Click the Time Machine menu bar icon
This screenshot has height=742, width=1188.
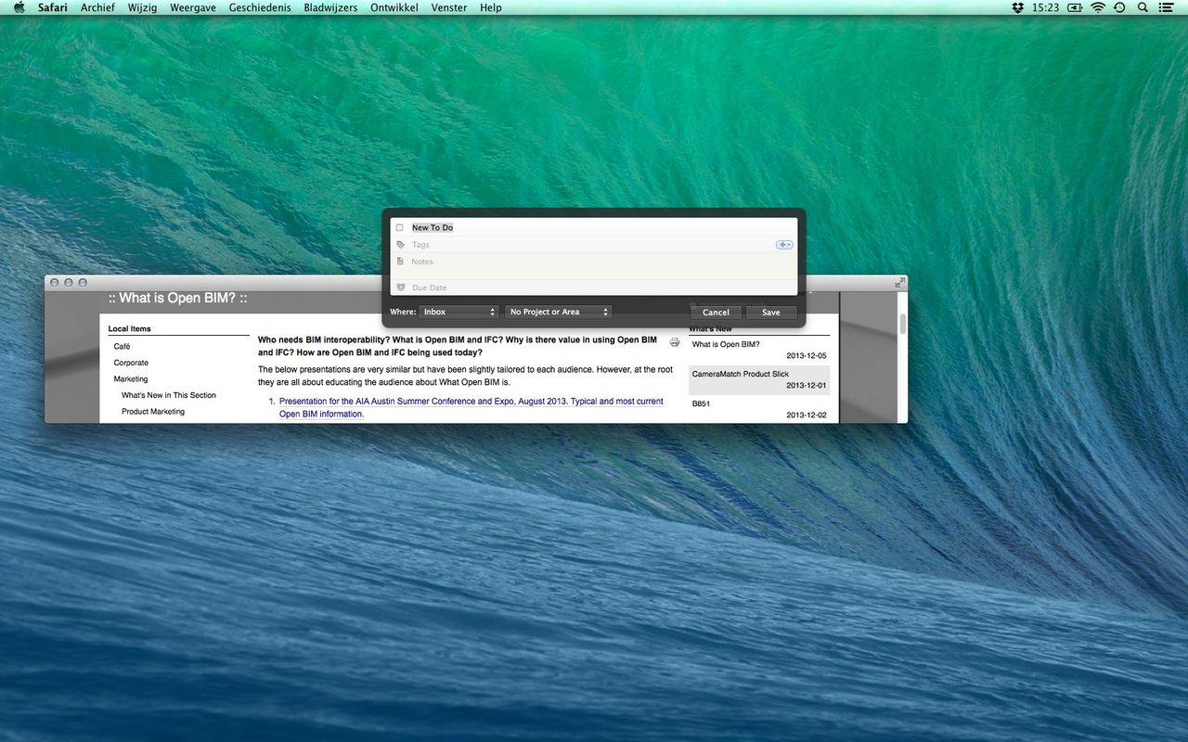pos(1120,7)
